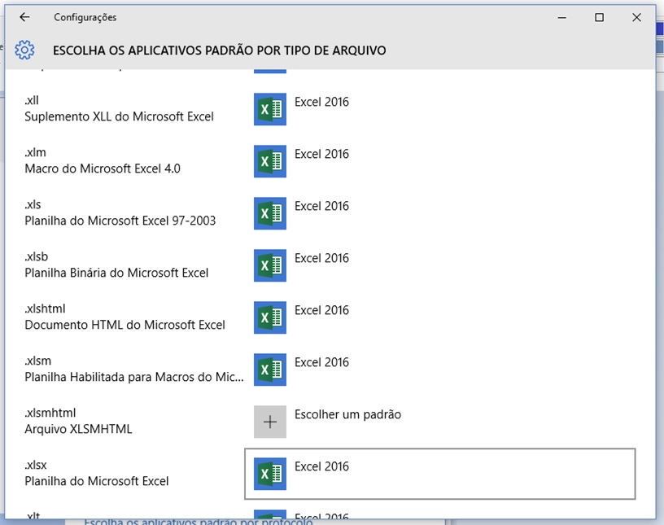Go back with the arrow button

[24, 17]
